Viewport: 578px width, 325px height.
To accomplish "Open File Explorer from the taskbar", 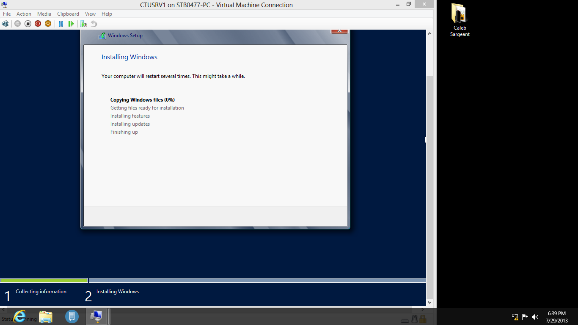I will 46,317.
